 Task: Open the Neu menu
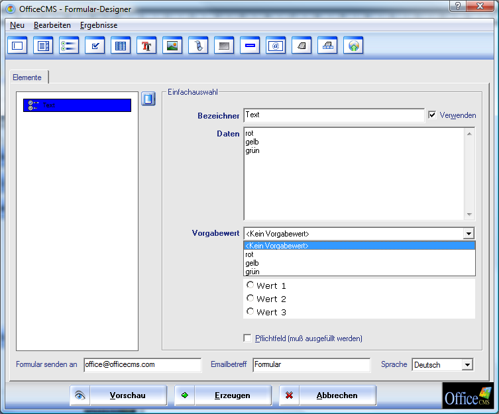17,25
